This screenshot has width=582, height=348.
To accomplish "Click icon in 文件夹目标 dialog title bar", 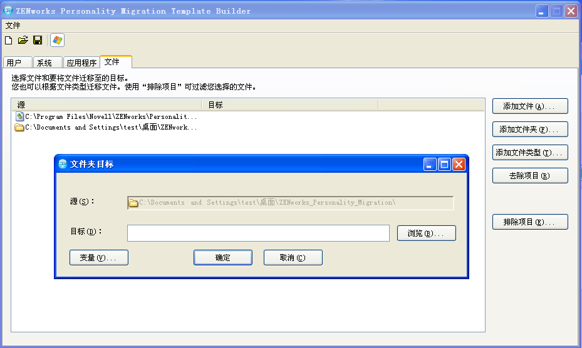I will [x=63, y=163].
